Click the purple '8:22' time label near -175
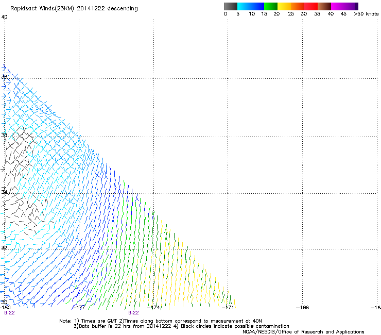The width and height of the screenshot is (381, 335). tap(134, 313)
